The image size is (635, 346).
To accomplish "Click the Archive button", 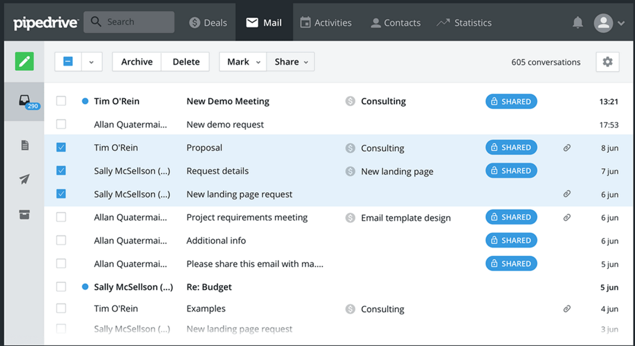I will tap(137, 62).
